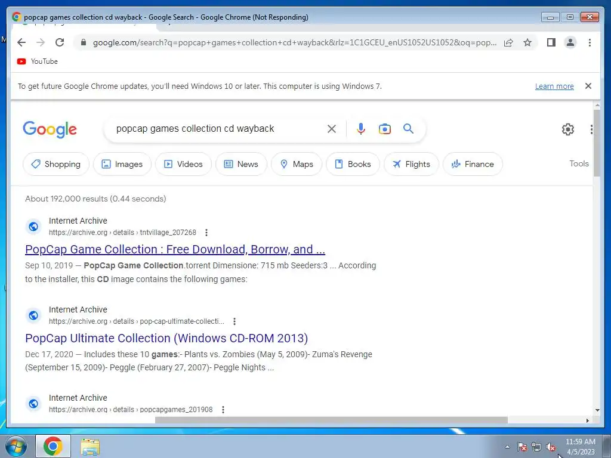Image resolution: width=611 pixels, height=458 pixels.
Task: Open the Chrome side panel
Action: point(551,42)
